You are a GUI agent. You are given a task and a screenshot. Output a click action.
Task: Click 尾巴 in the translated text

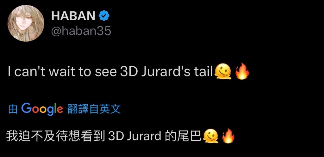(189, 136)
